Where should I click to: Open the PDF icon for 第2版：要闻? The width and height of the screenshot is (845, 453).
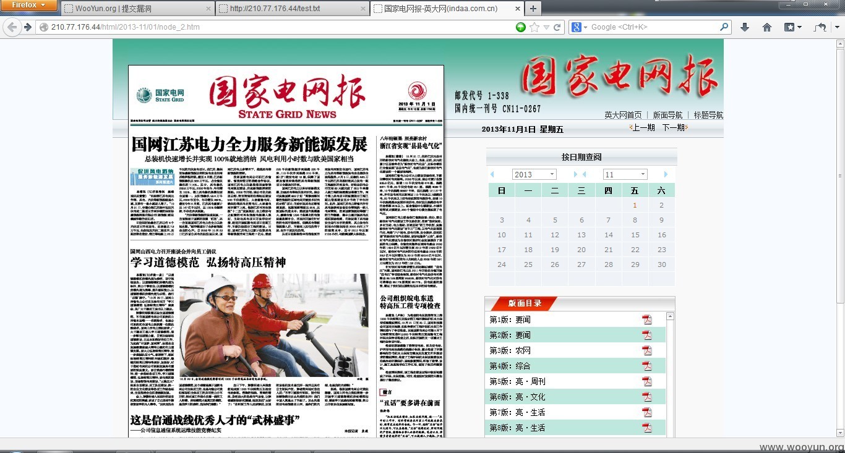pyautogui.click(x=647, y=335)
